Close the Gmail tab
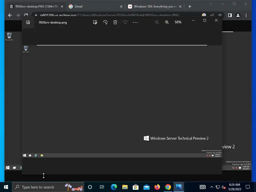 (x=121, y=6)
